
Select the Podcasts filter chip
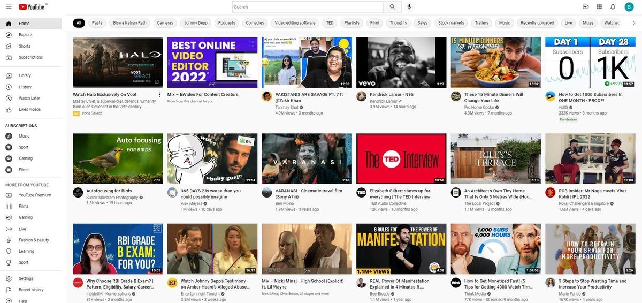click(227, 23)
